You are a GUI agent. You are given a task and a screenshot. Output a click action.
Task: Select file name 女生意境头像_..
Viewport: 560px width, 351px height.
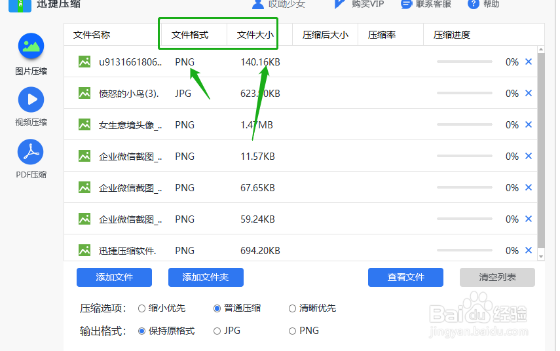tap(130, 125)
